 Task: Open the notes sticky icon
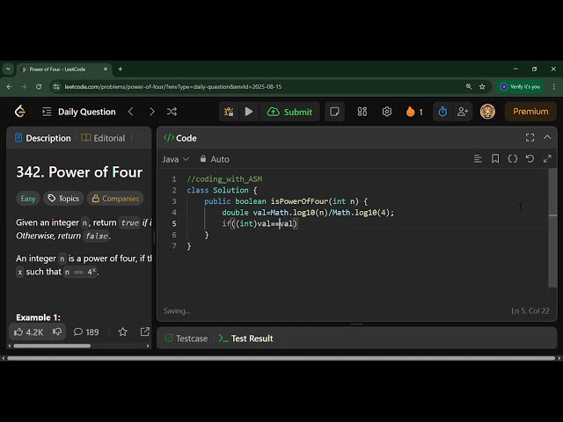tap(334, 112)
